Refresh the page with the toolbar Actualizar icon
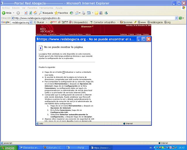This screenshot has width=187, height=150. pos(30,13)
